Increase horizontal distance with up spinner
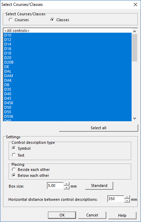The height and width of the screenshot is (222, 141). pos(127,197)
